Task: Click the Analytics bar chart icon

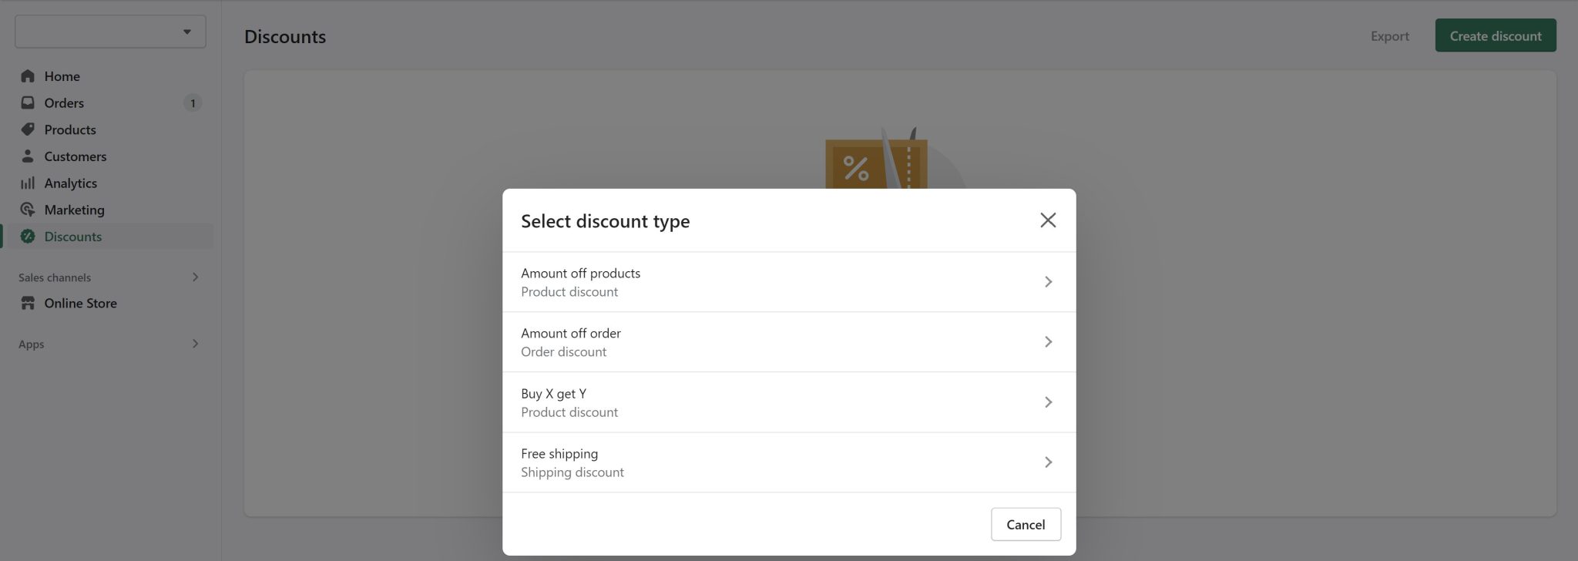Action: coord(28,183)
